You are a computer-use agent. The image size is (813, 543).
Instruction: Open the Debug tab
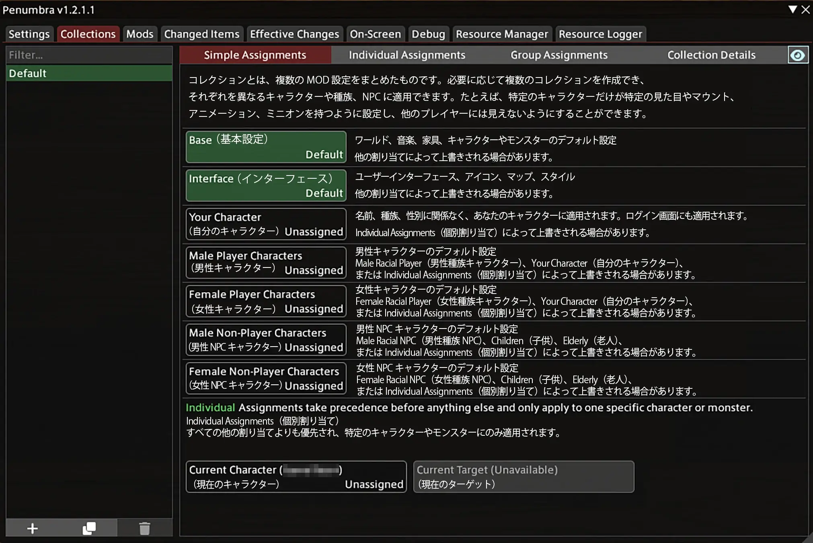click(x=428, y=34)
